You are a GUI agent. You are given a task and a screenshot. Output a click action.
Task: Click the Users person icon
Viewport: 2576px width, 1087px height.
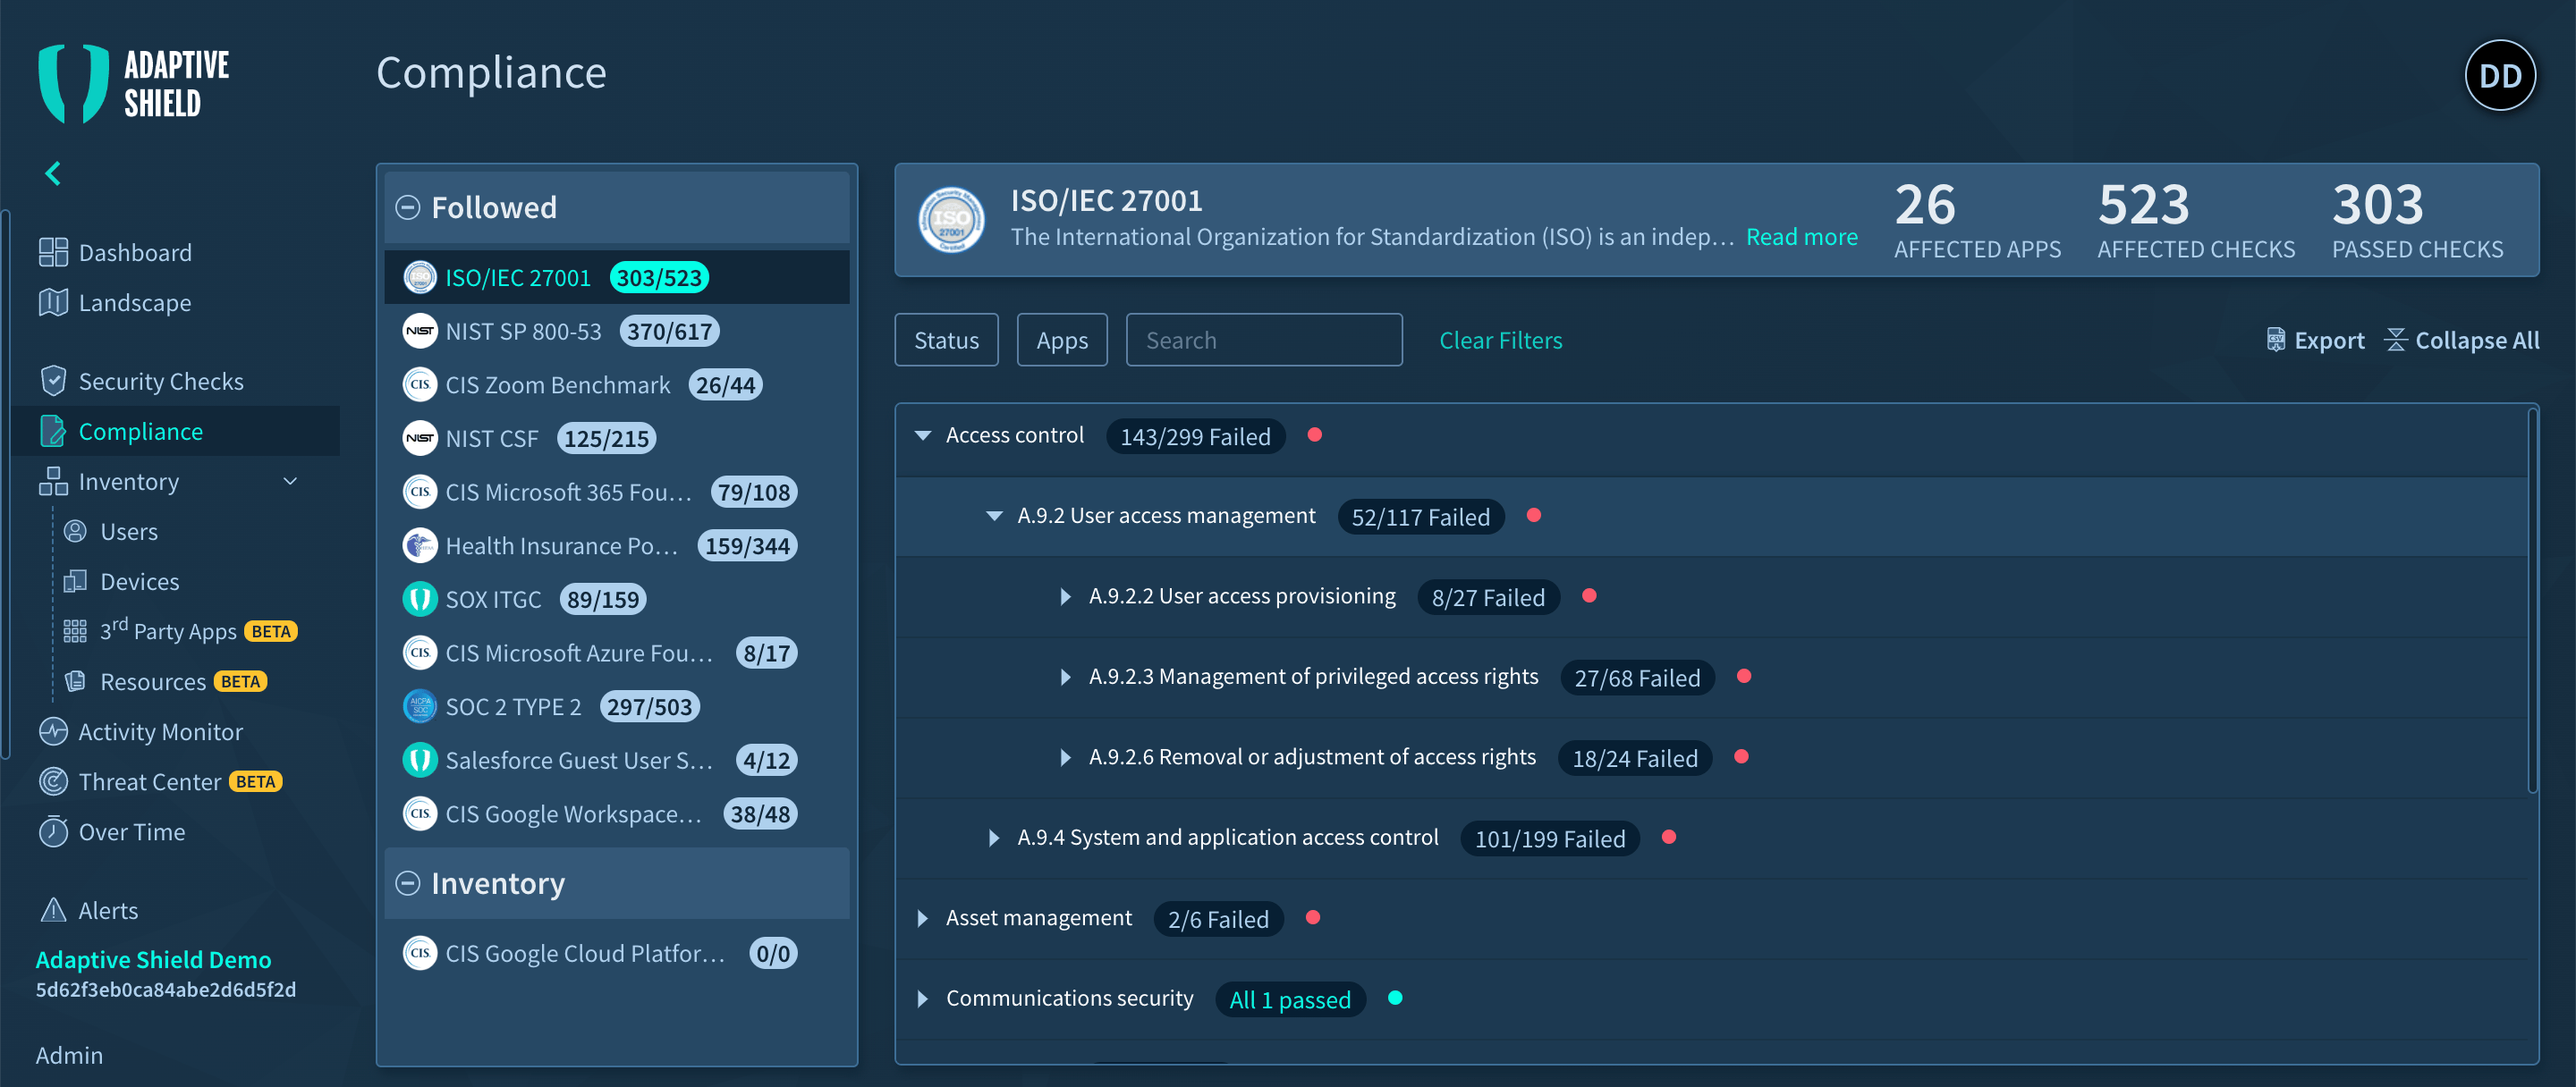point(75,532)
